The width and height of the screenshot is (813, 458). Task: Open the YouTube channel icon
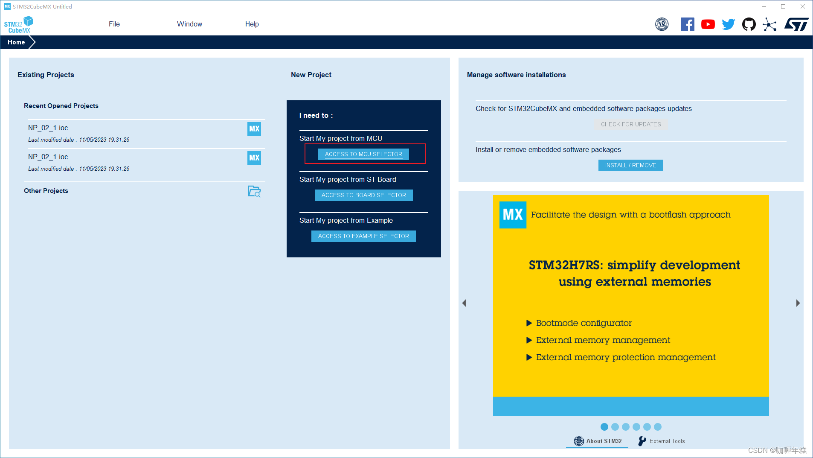pos(708,24)
